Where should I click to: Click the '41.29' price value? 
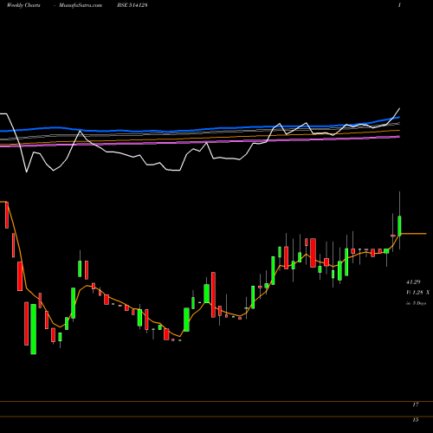pos(413,281)
